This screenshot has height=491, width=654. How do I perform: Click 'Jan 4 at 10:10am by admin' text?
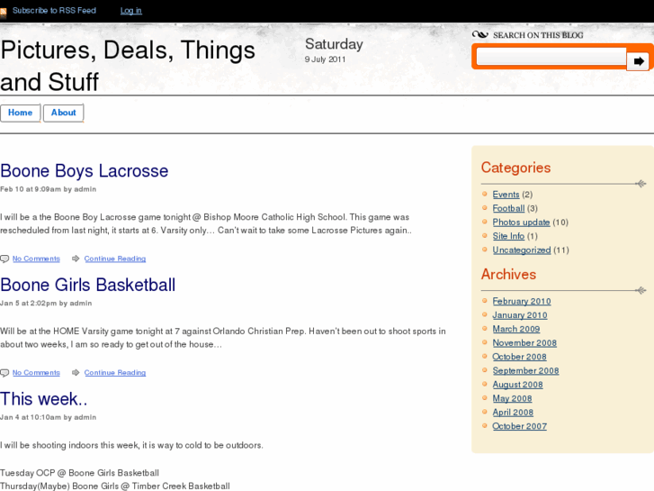[x=48, y=417]
